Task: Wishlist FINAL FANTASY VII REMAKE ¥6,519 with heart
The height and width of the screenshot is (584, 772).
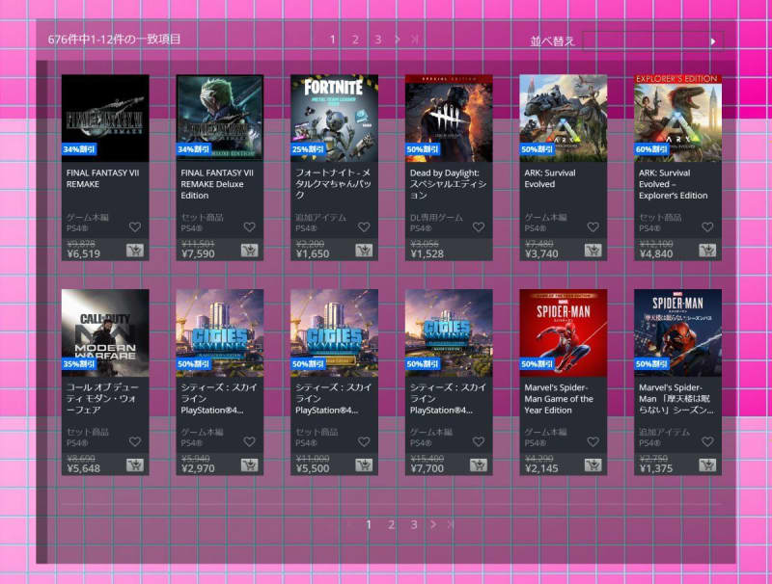Action: click(x=135, y=227)
